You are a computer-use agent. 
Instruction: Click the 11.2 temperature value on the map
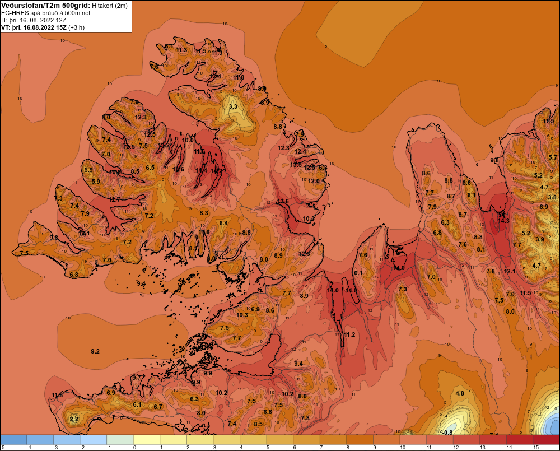[349, 334]
